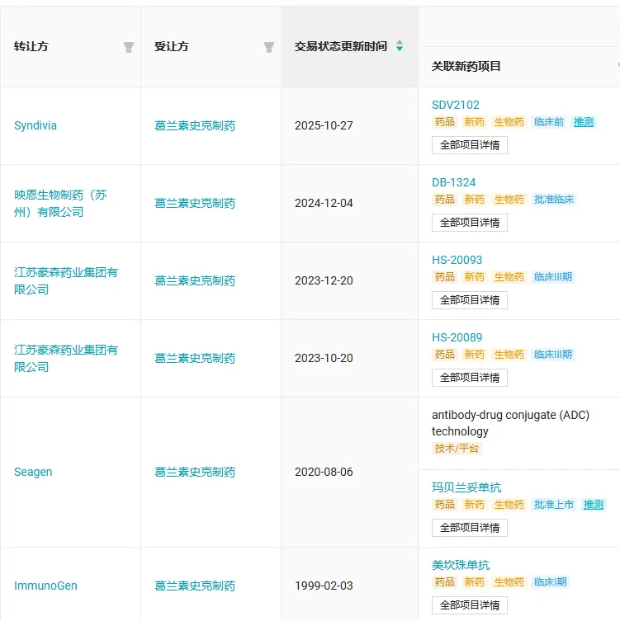Open ImmunoGen company link
The width and height of the screenshot is (620, 621).
(45, 586)
